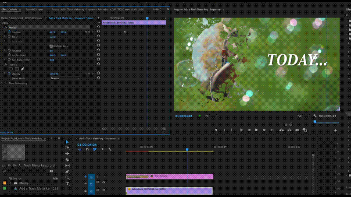
Task: Collapse the Motion effect group
Action: [2, 27]
